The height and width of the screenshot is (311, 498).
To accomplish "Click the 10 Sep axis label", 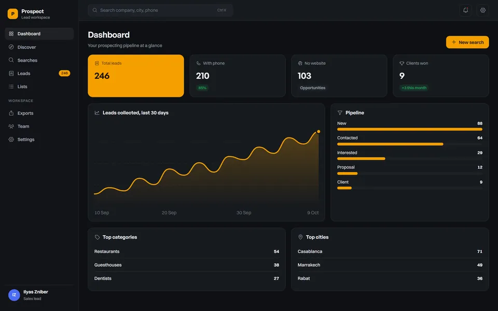I will (102, 213).
